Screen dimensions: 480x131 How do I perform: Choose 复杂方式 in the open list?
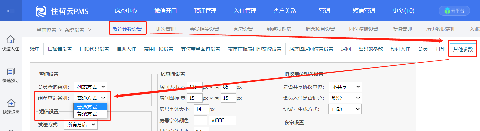91,114
